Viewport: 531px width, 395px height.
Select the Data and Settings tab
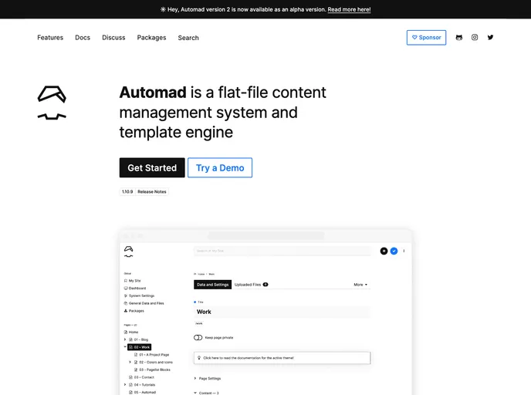[x=213, y=285]
